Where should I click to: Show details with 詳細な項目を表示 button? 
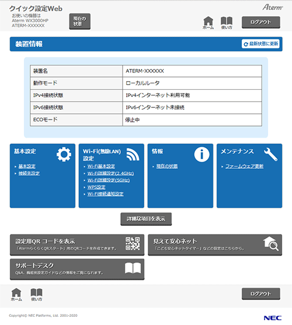[146, 219]
